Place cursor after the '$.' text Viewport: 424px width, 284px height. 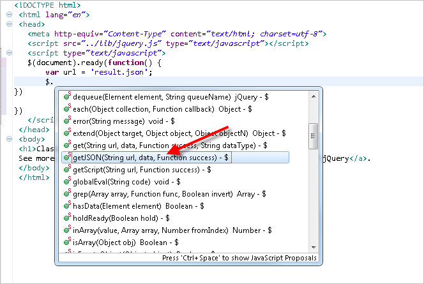pyautogui.click(x=53, y=82)
